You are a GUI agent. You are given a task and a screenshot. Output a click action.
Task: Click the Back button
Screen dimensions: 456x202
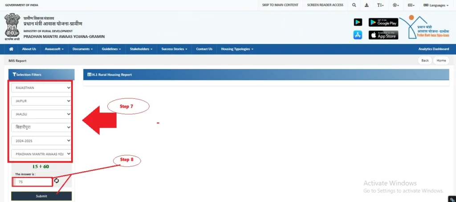(x=425, y=61)
